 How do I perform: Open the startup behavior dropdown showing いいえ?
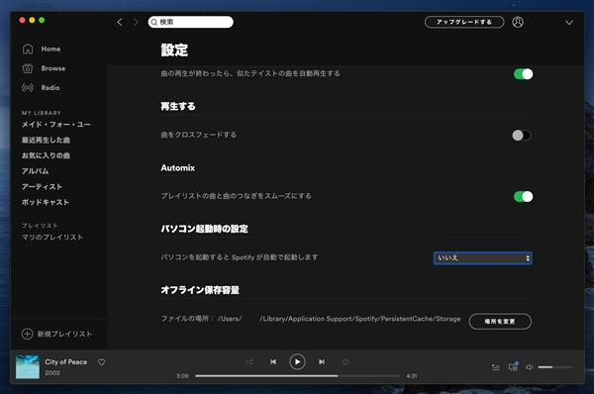click(x=483, y=258)
